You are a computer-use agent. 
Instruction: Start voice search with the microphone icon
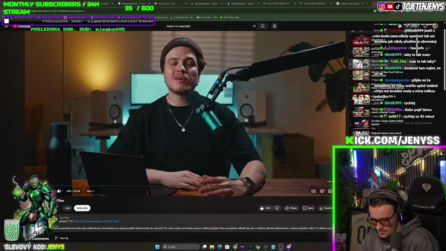pyautogui.click(x=275, y=26)
